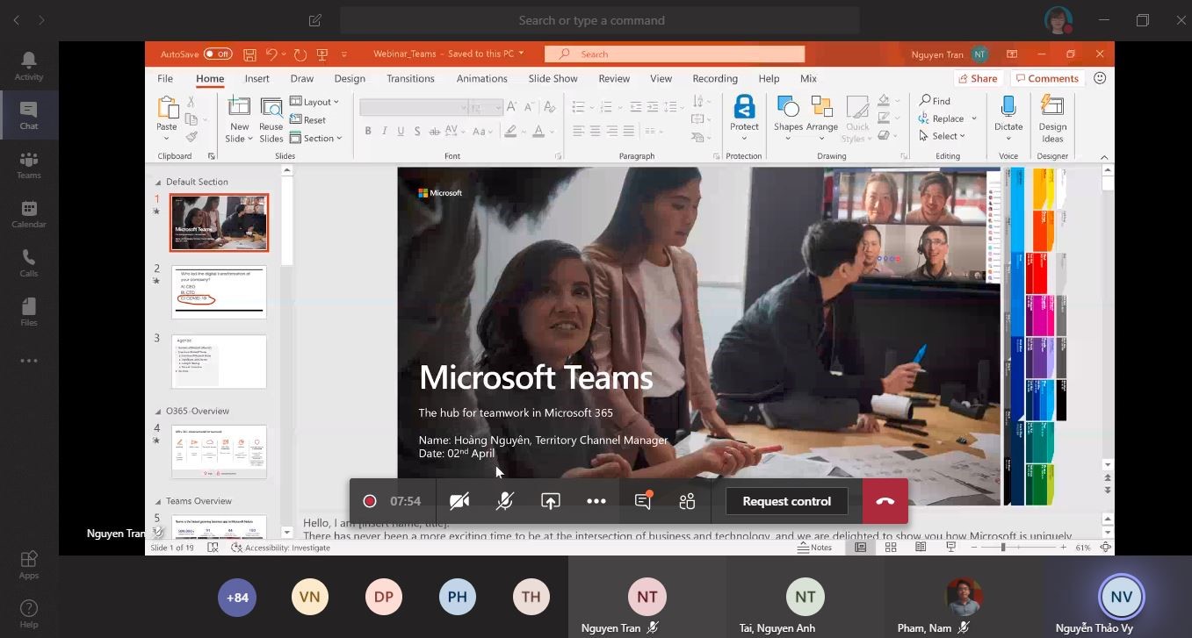This screenshot has height=638, width=1192.
Task: Toggle camera in meeting toolbar
Action: pyautogui.click(x=459, y=501)
